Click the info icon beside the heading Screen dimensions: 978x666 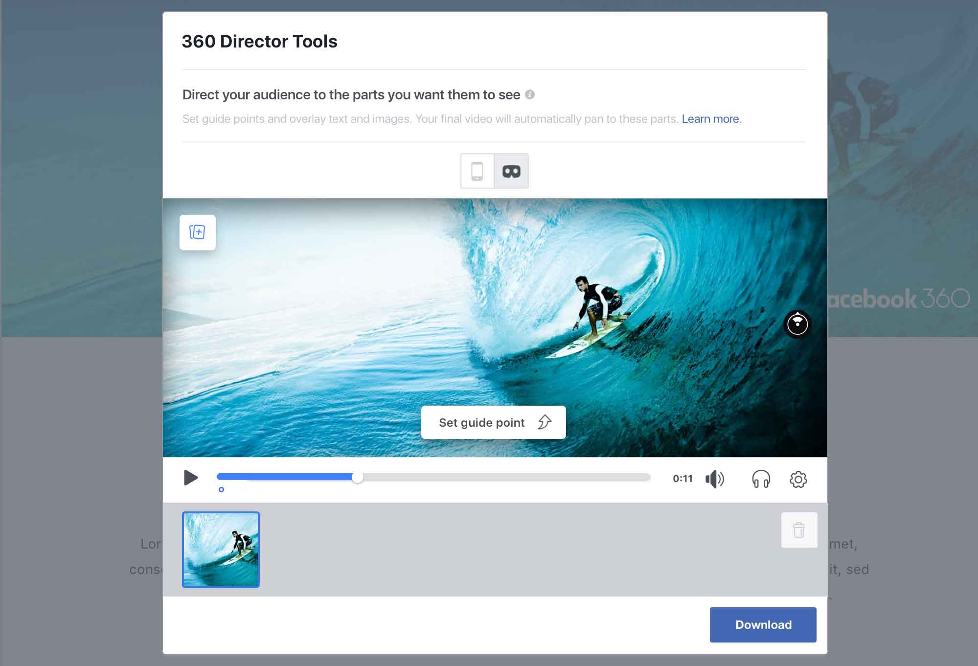tap(530, 94)
